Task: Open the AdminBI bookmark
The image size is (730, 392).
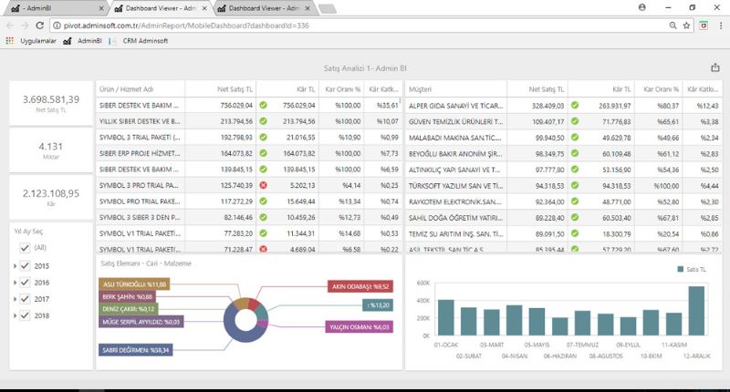Action: click(82, 41)
